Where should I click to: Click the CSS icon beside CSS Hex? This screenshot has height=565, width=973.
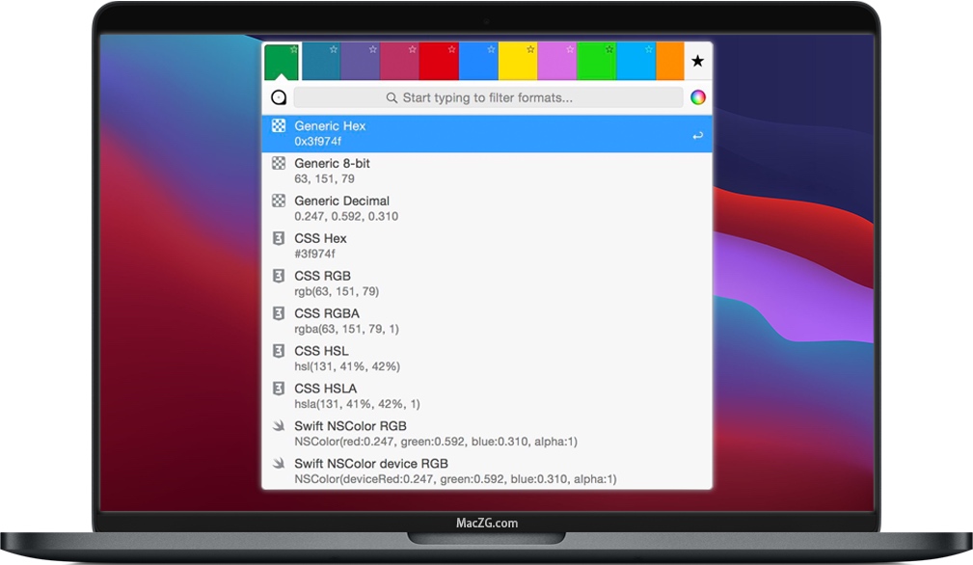pos(279,238)
